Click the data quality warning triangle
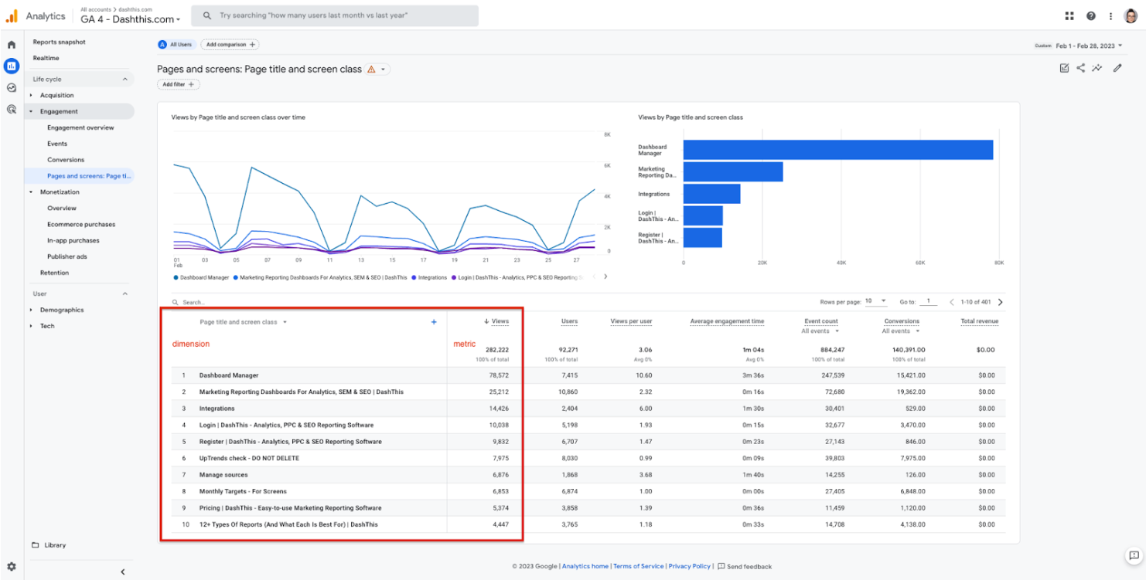Screen dimensions: 1146x580 (x=371, y=70)
